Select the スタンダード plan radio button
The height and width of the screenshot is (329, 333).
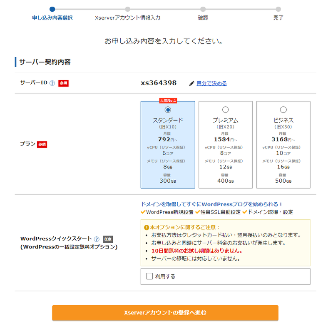tap(168, 110)
